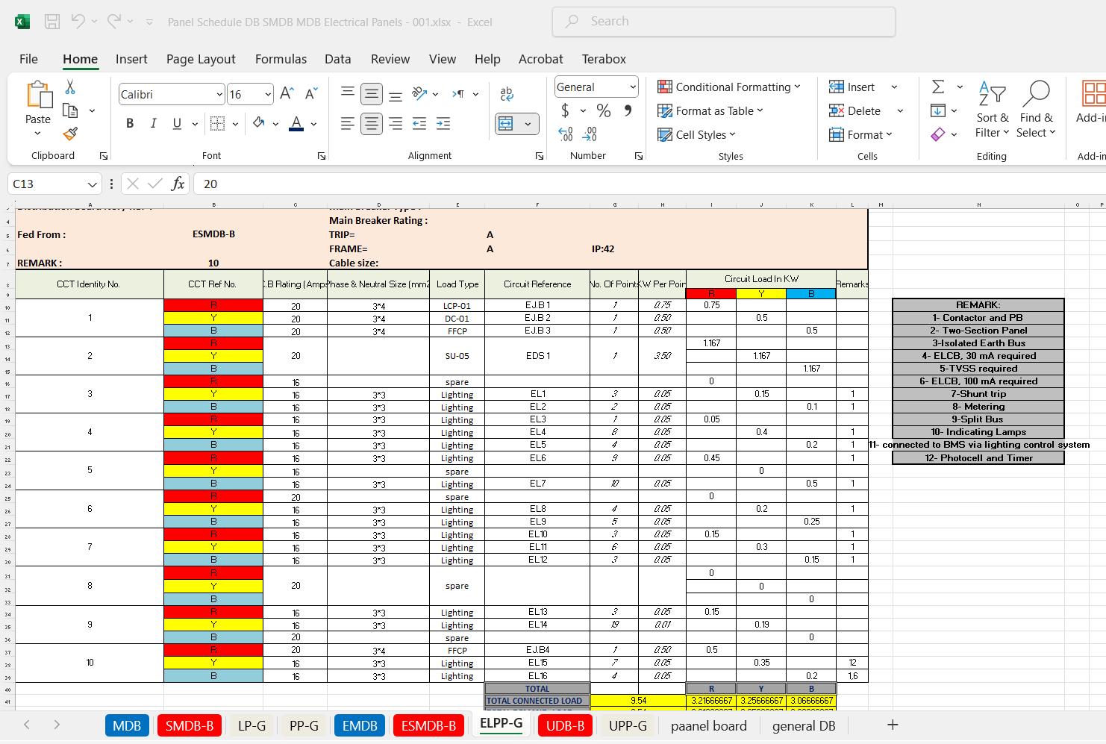The width and height of the screenshot is (1106, 744).
Task: Click the Search box in title bar
Action: pos(724,22)
